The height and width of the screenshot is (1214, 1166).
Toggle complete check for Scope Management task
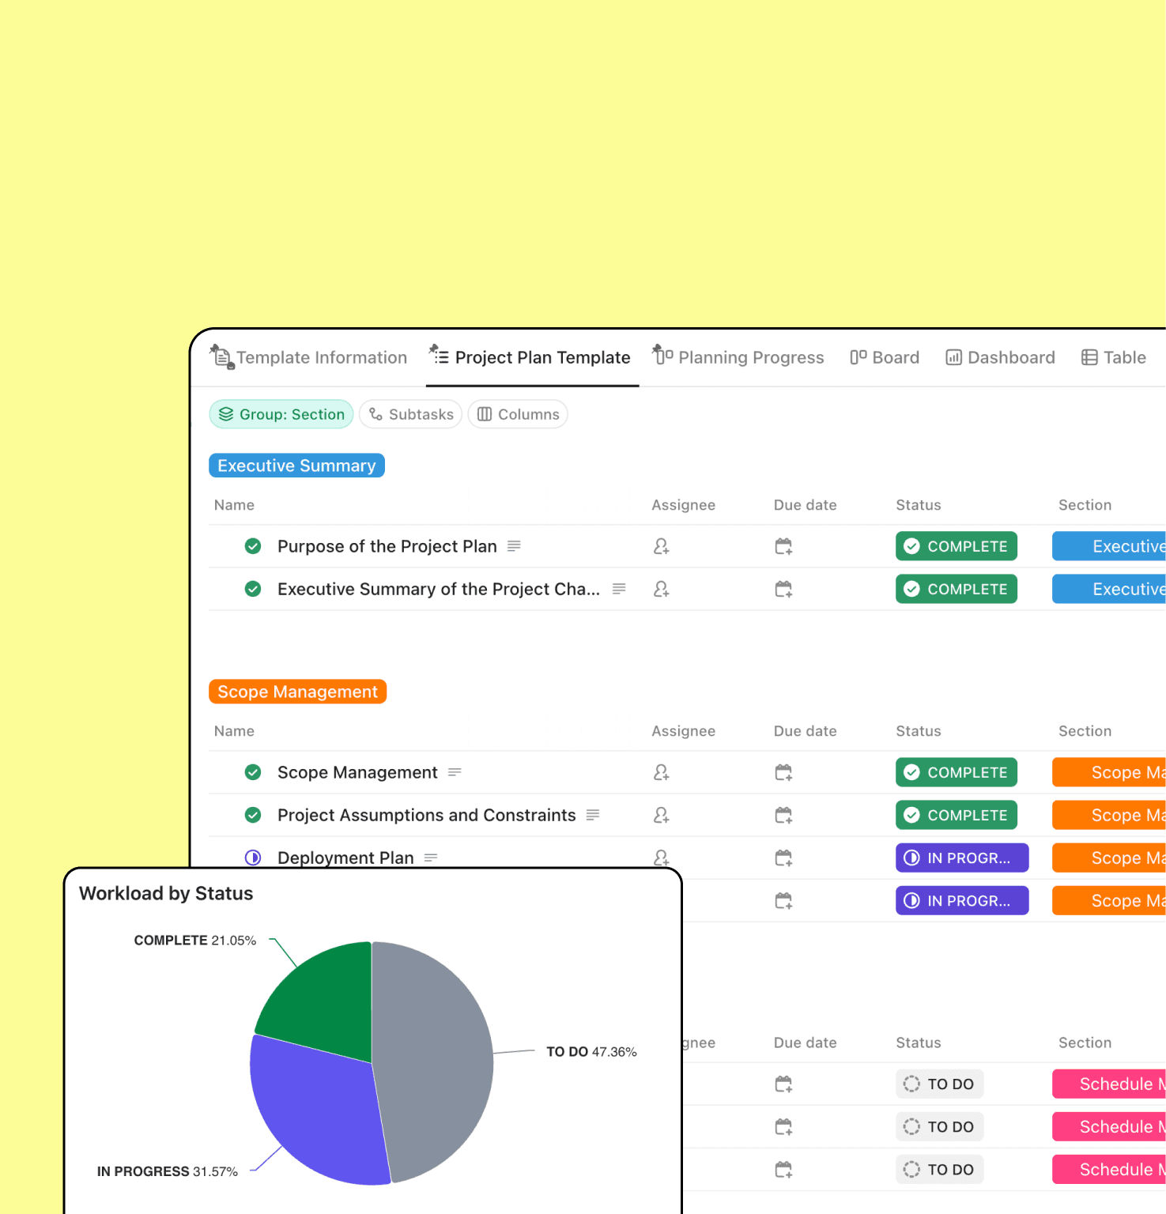coord(253,772)
